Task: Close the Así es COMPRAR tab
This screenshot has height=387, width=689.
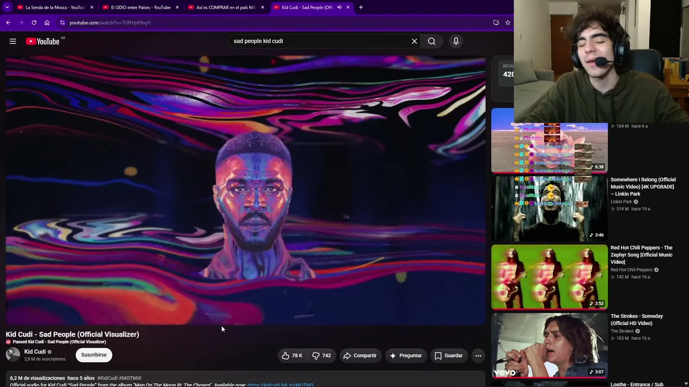Action: tap(263, 8)
